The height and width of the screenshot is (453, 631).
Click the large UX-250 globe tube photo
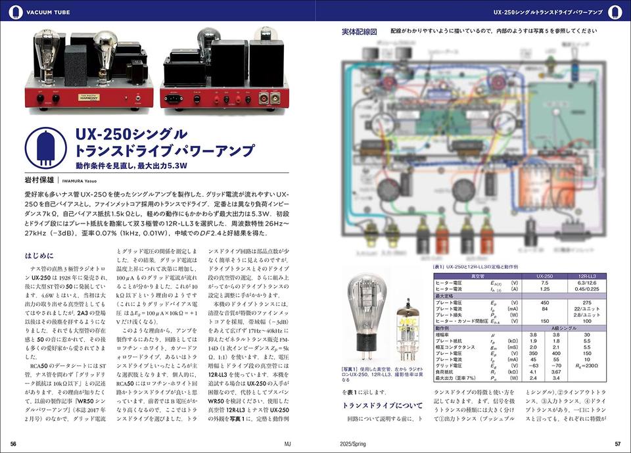pos(366,318)
